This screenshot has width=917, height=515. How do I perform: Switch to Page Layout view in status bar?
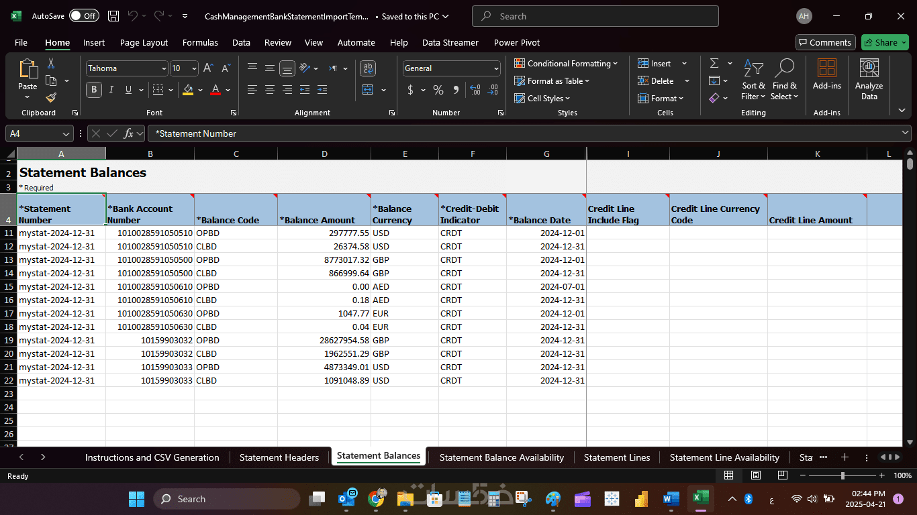click(x=755, y=475)
